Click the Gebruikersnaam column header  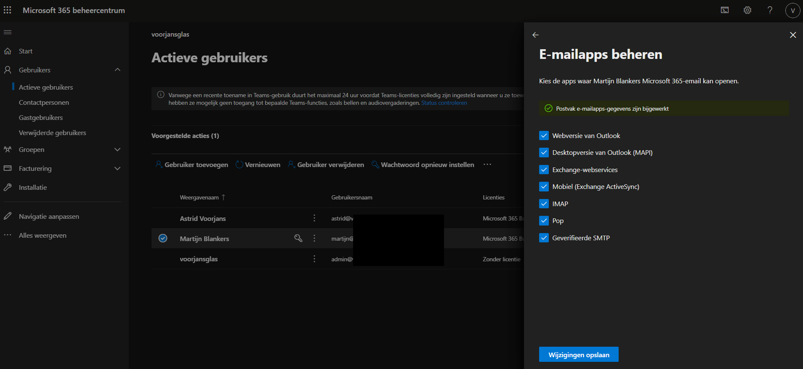pos(352,197)
